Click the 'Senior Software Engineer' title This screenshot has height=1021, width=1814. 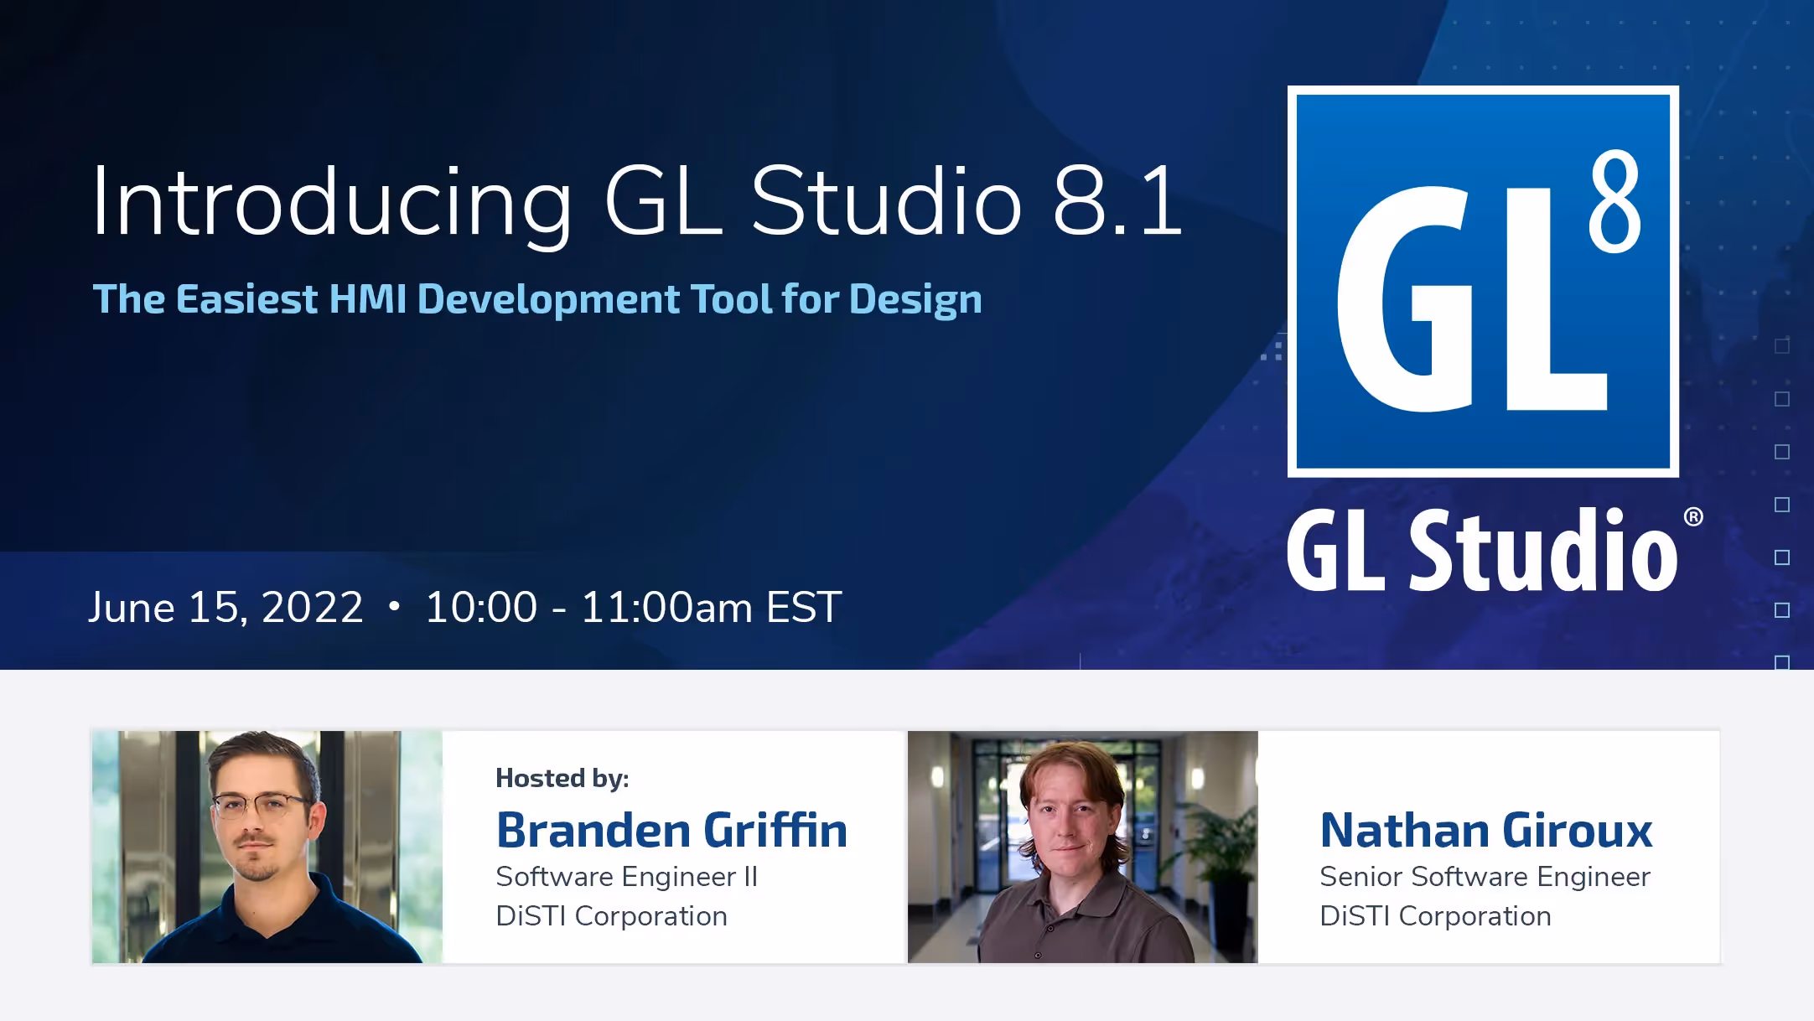pyautogui.click(x=1485, y=877)
